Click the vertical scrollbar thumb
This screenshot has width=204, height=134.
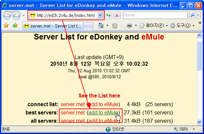coord(199,56)
